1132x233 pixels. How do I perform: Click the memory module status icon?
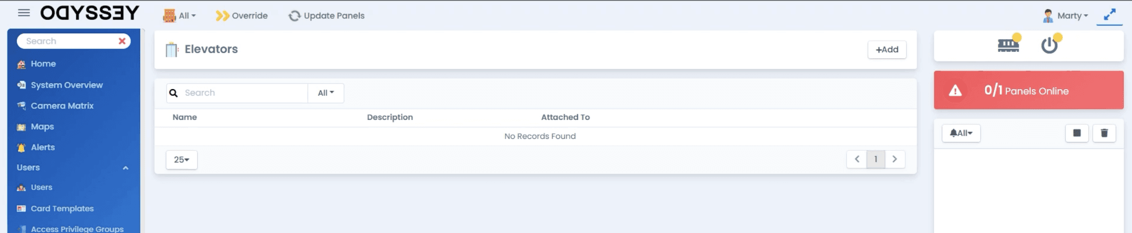(x=1008, y=45)
